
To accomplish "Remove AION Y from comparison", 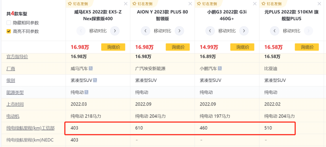I will [190, 4].
